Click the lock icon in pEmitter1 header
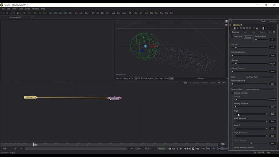The width and height of the screenshot is (279, 157). click(257, 28)
